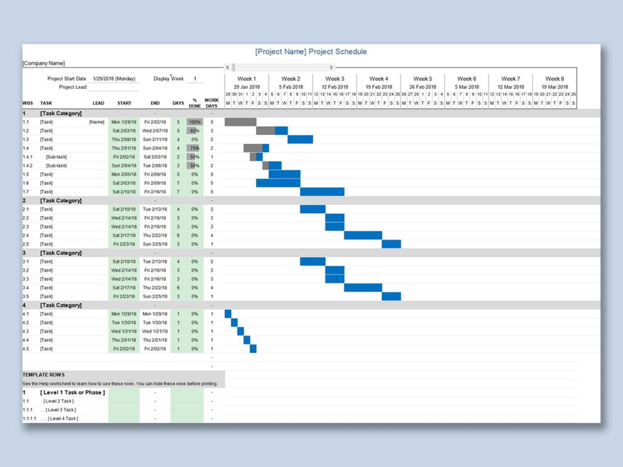
Task: Select the Gantt bar for task 1.7
Action: 322,192
